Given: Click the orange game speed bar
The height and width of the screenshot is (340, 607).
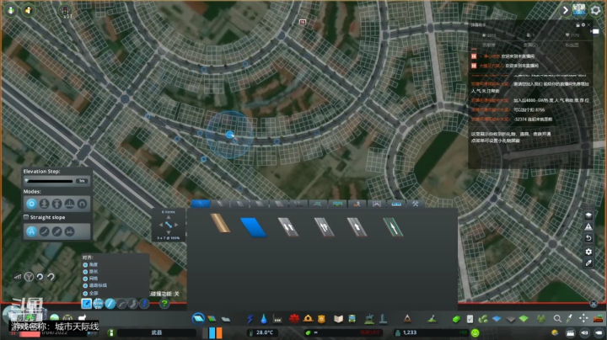Looking at the screenshot, I should click(219, 332).
